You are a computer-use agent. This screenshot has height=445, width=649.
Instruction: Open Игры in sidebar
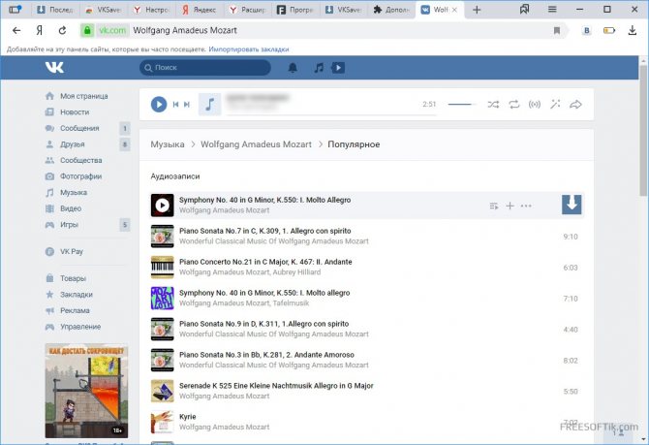tap(69, 225)
